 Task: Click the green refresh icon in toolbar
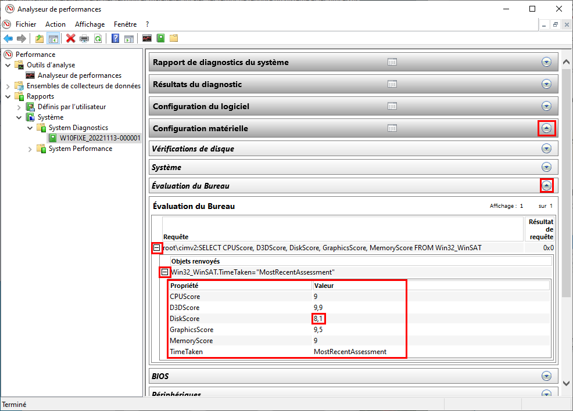coord(98,38)
